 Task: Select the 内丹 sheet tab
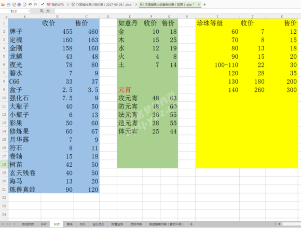(x=83, y=224)
